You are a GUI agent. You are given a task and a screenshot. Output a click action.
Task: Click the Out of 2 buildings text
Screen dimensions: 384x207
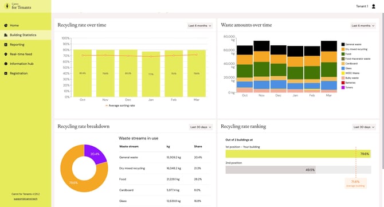(x=239, y=140)
